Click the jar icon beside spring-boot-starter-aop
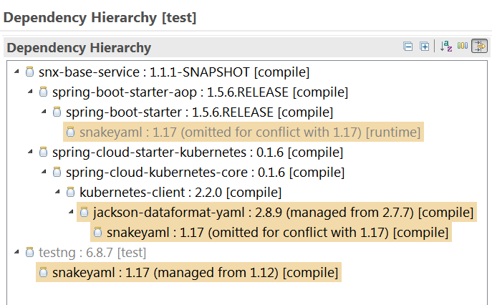Viewport: 492px width, 305px height. tap(43, 92)
